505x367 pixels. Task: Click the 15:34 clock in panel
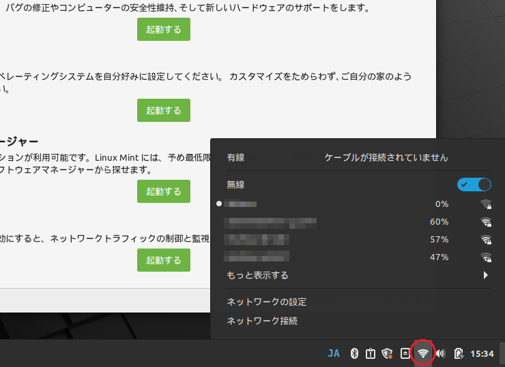pyautogui.click(x=482, y=354)
